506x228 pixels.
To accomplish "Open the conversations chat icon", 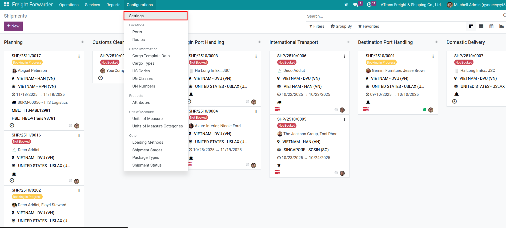I will point(355,5).
